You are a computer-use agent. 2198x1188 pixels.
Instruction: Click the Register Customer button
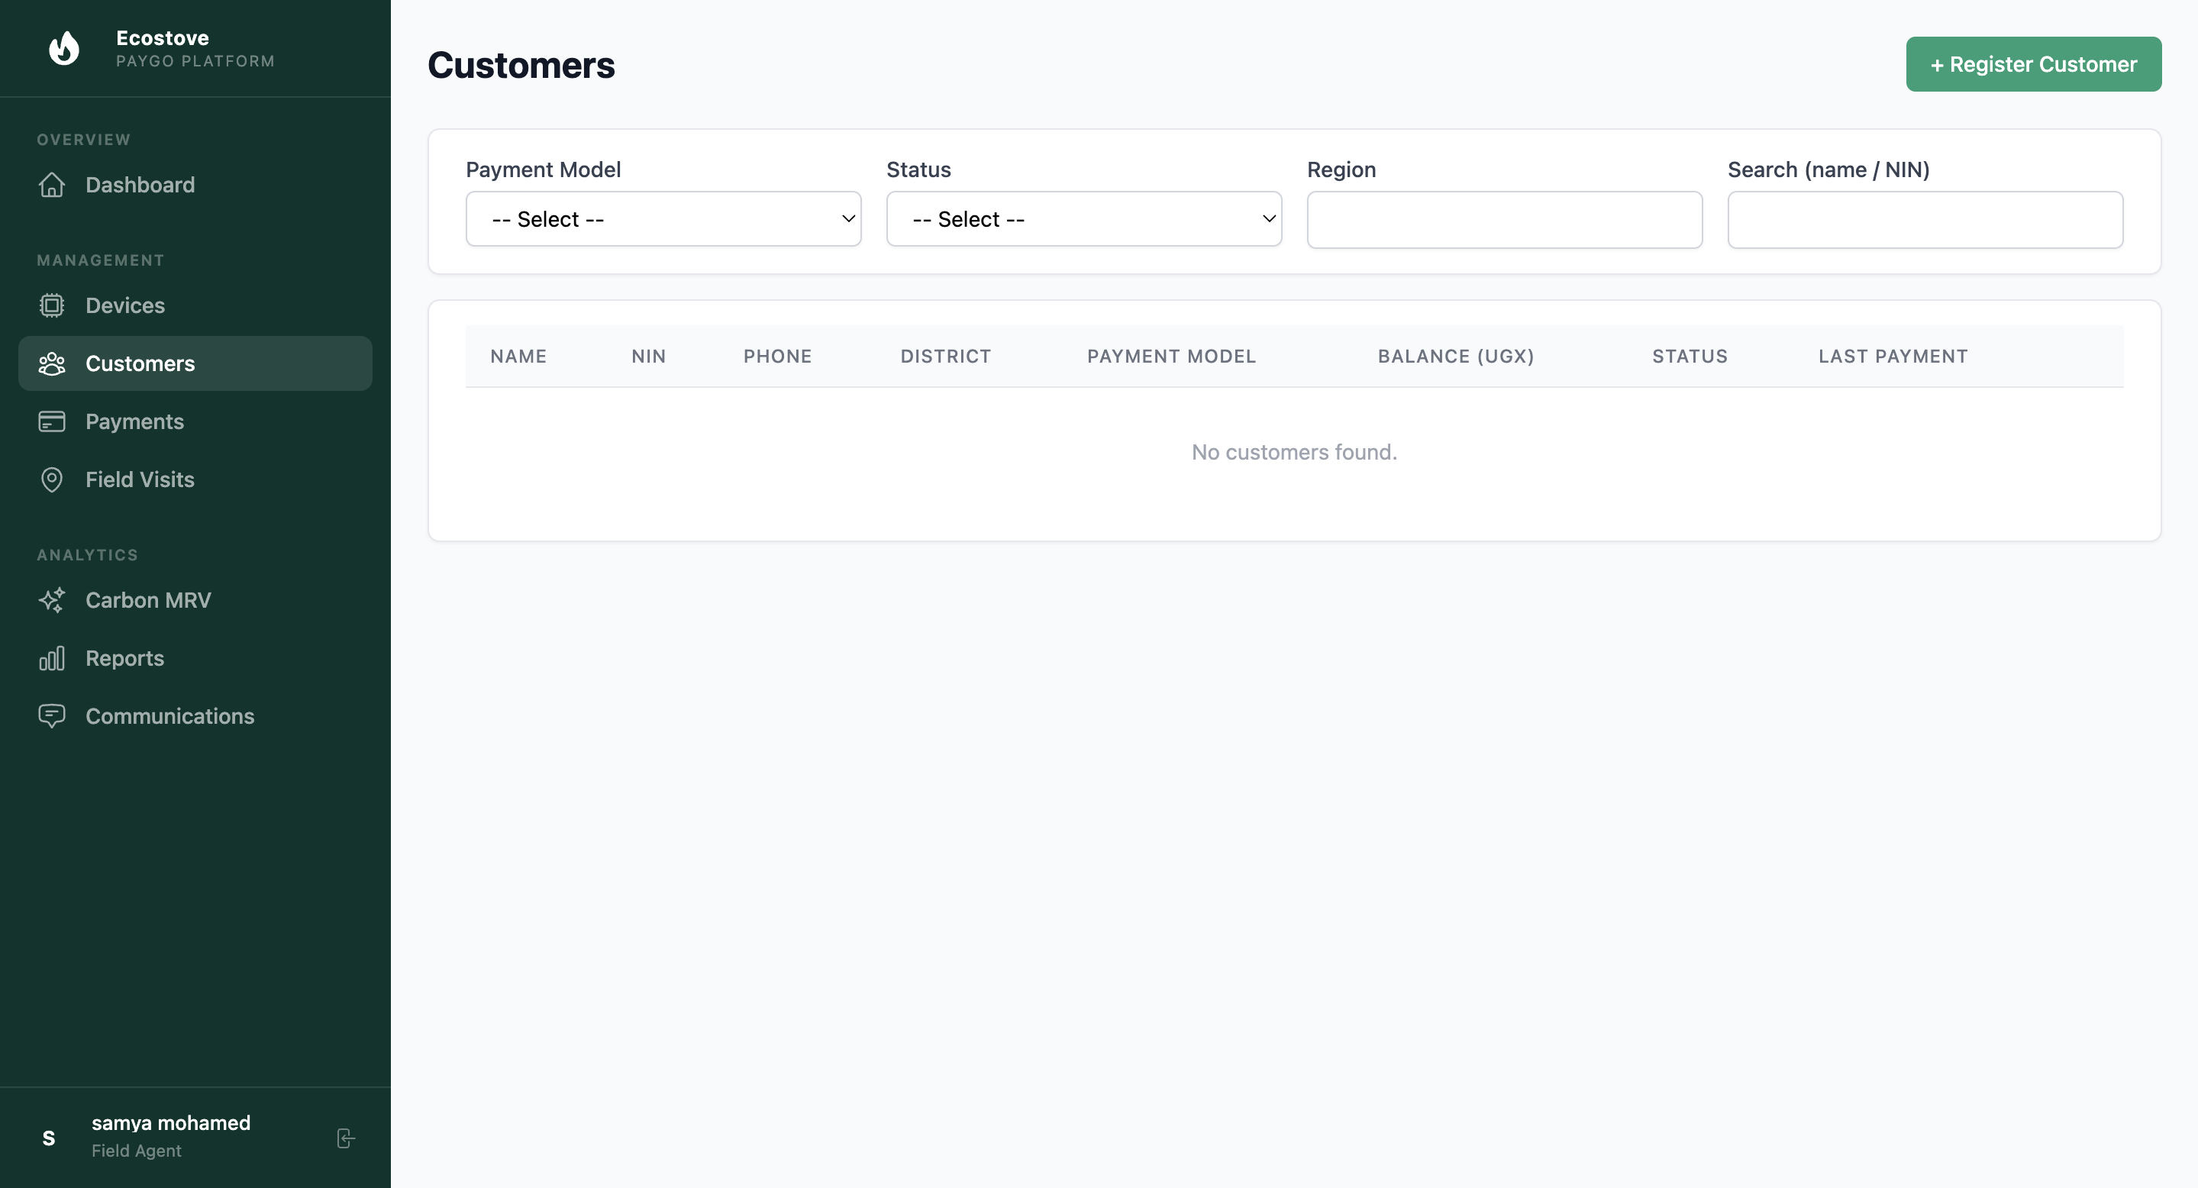tap(2033, 63)
